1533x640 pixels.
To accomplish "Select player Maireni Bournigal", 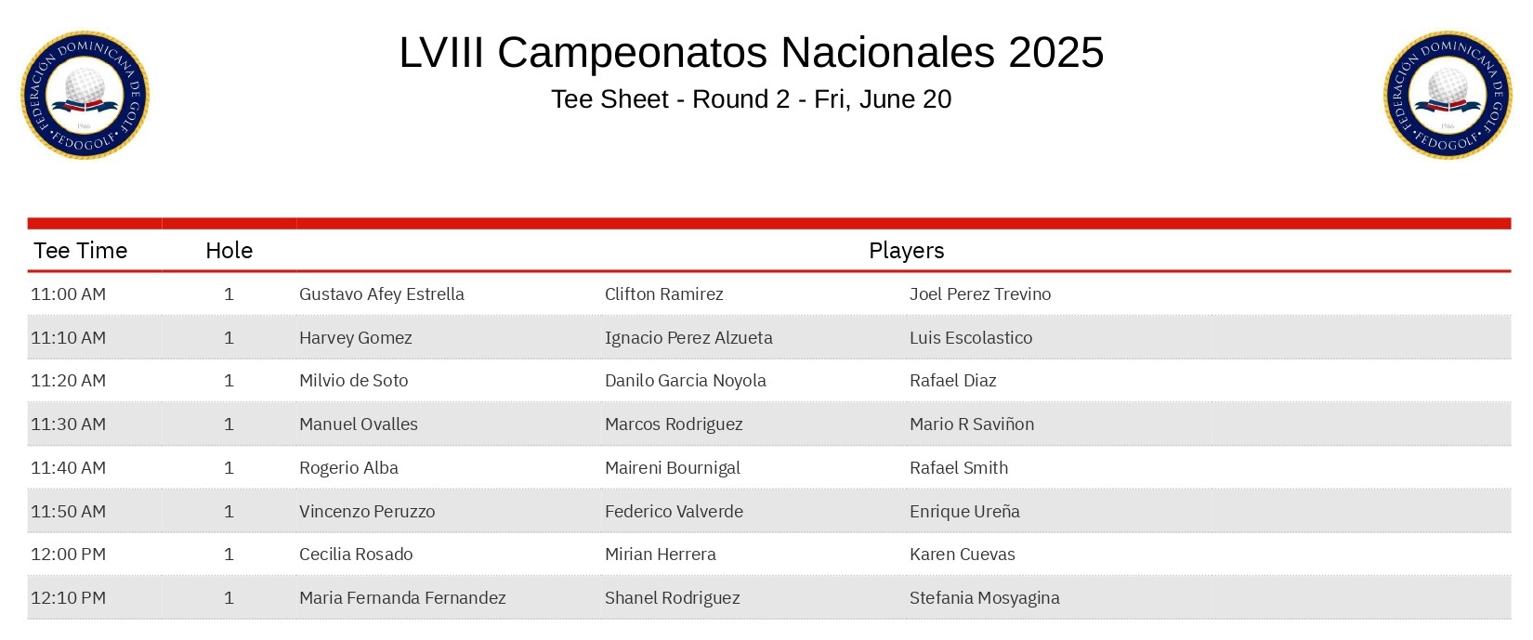I will tap(672, 468).
